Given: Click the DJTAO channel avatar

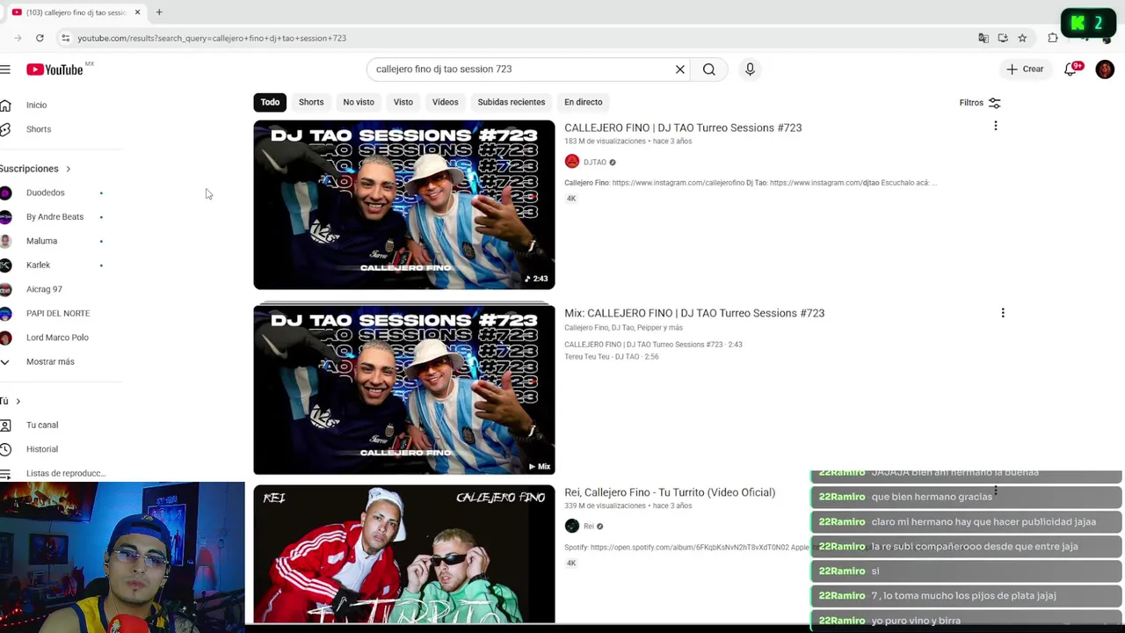Looking at the screenshot, I should (572, 162).
